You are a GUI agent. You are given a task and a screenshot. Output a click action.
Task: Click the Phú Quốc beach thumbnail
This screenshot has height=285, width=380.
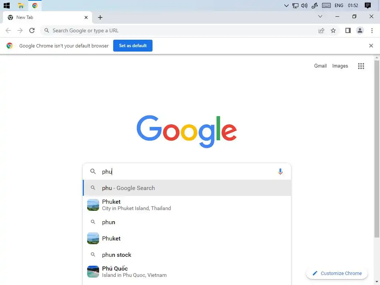click(x=93, y=272)
